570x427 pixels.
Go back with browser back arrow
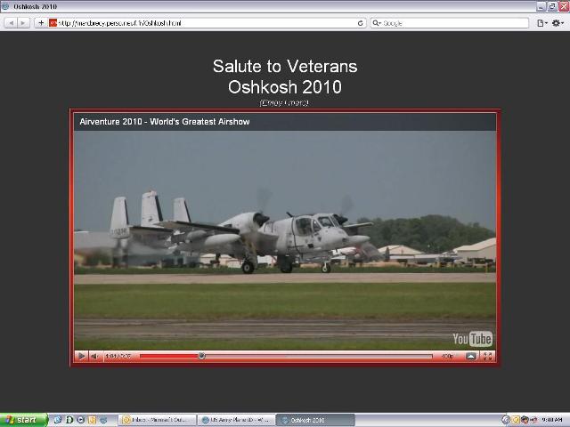click(x=12, y=22)
